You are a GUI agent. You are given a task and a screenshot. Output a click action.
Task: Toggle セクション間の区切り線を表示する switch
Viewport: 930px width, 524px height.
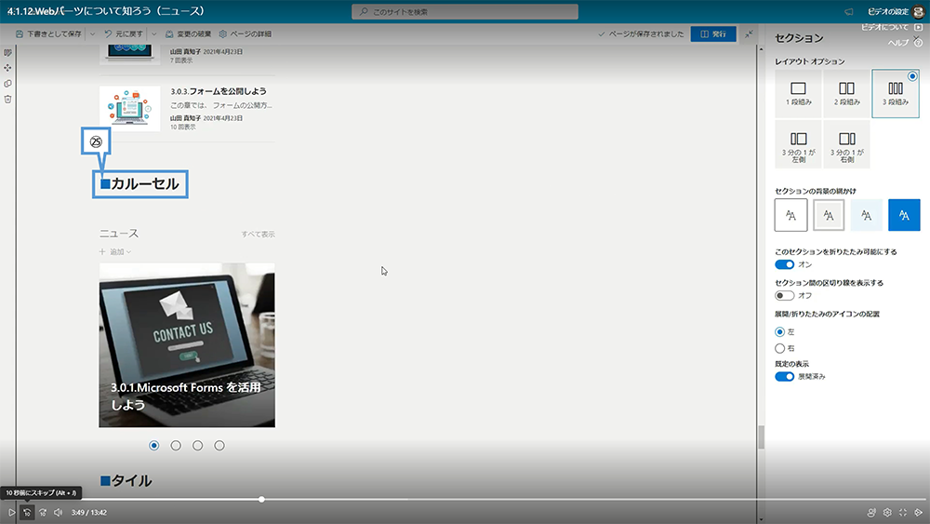click(x=784, y=296)
